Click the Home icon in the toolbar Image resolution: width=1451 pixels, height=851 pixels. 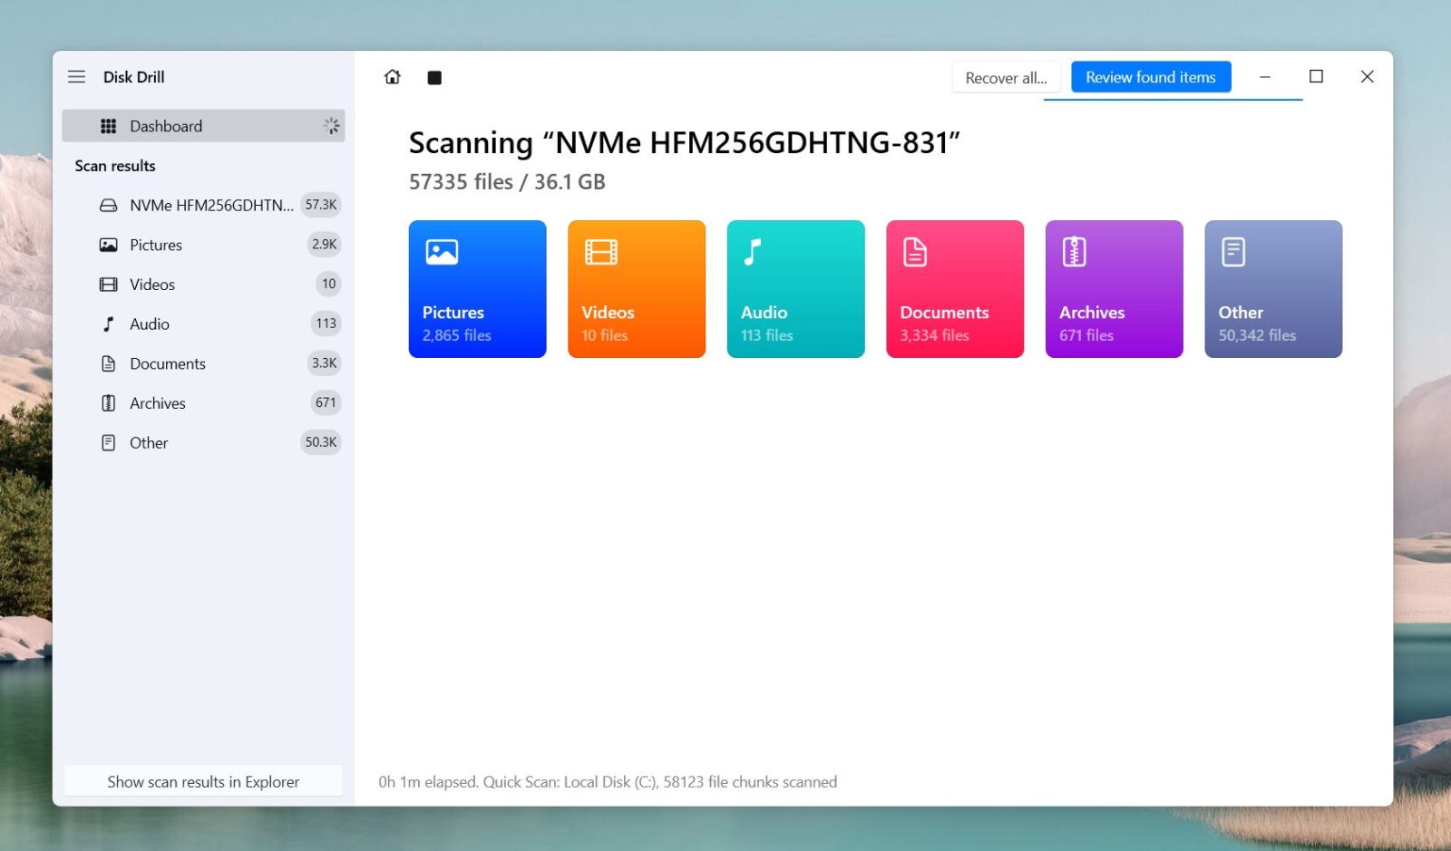coord(392,77)
